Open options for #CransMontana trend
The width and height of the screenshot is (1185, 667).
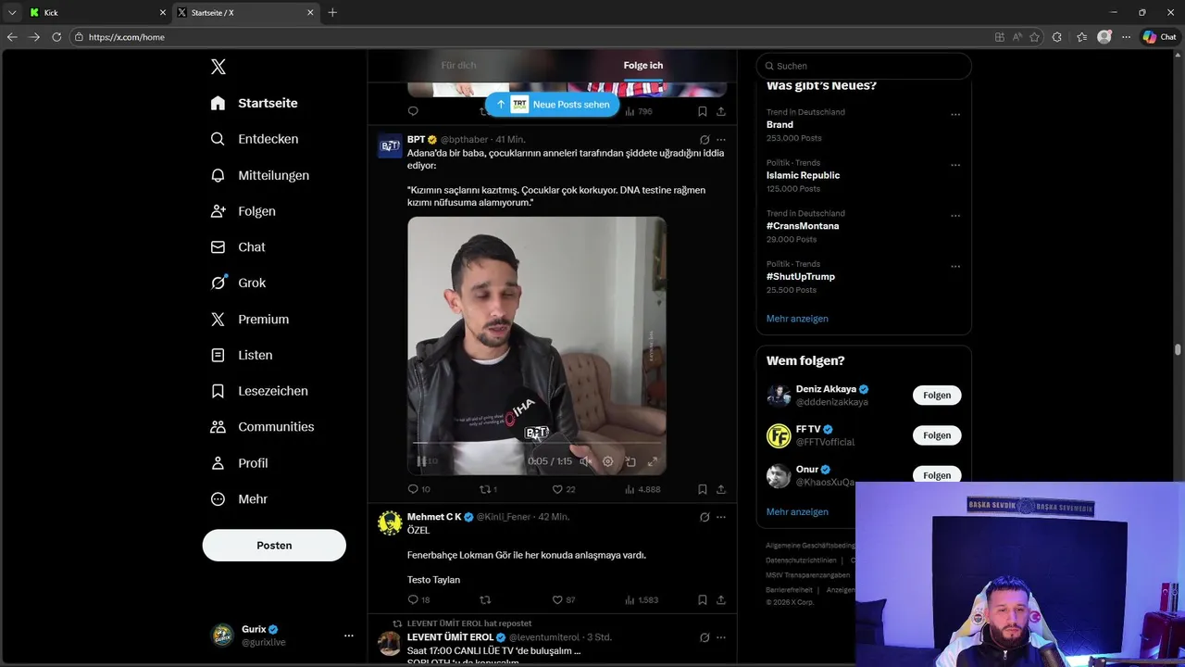tap(955, 216)
